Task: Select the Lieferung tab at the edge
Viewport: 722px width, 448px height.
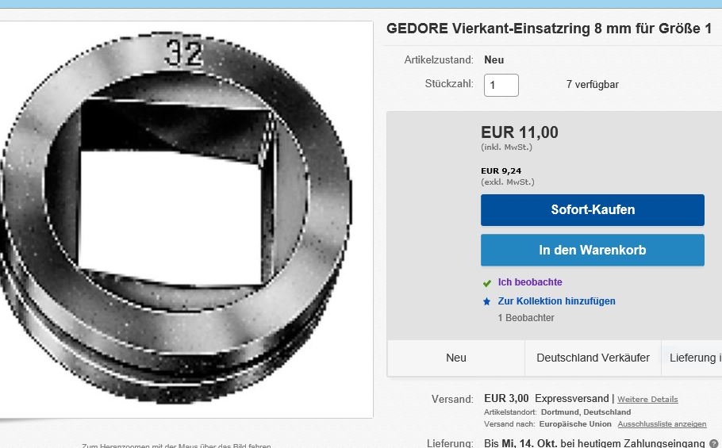Action: [695, 358]
